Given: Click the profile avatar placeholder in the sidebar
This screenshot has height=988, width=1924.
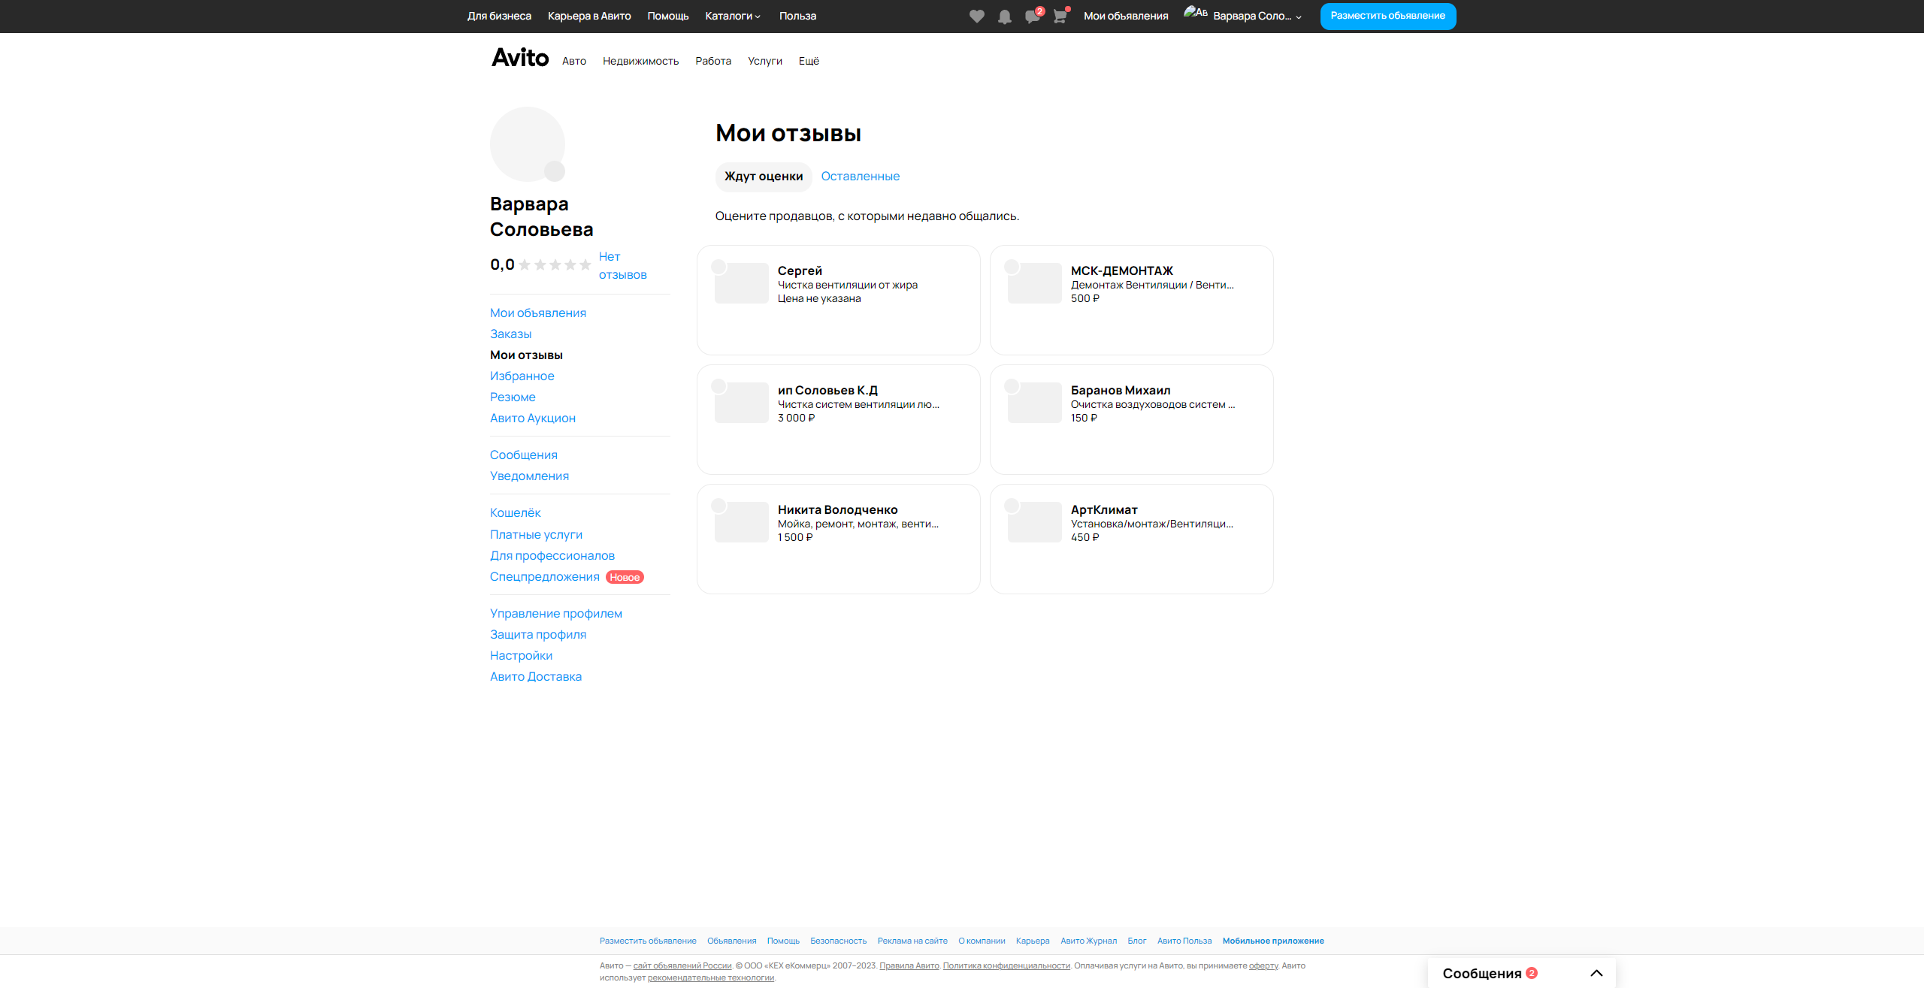Looking at the screenshot, I should click(528, 144).
